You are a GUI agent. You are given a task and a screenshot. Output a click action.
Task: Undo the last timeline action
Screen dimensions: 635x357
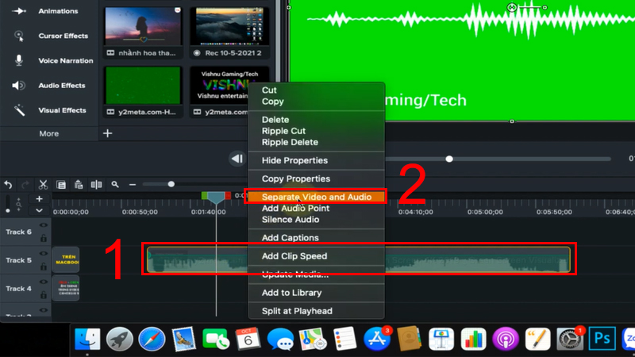click(x=8, y=185)
